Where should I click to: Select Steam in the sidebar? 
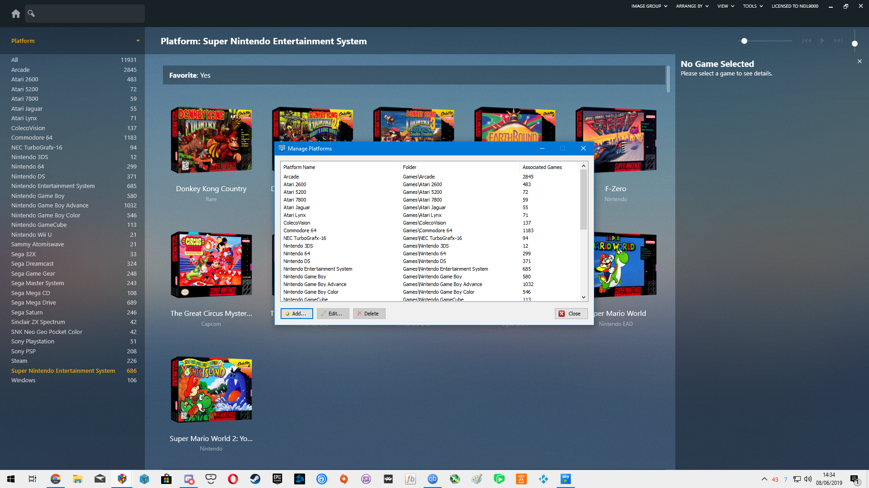pos(74,361)
